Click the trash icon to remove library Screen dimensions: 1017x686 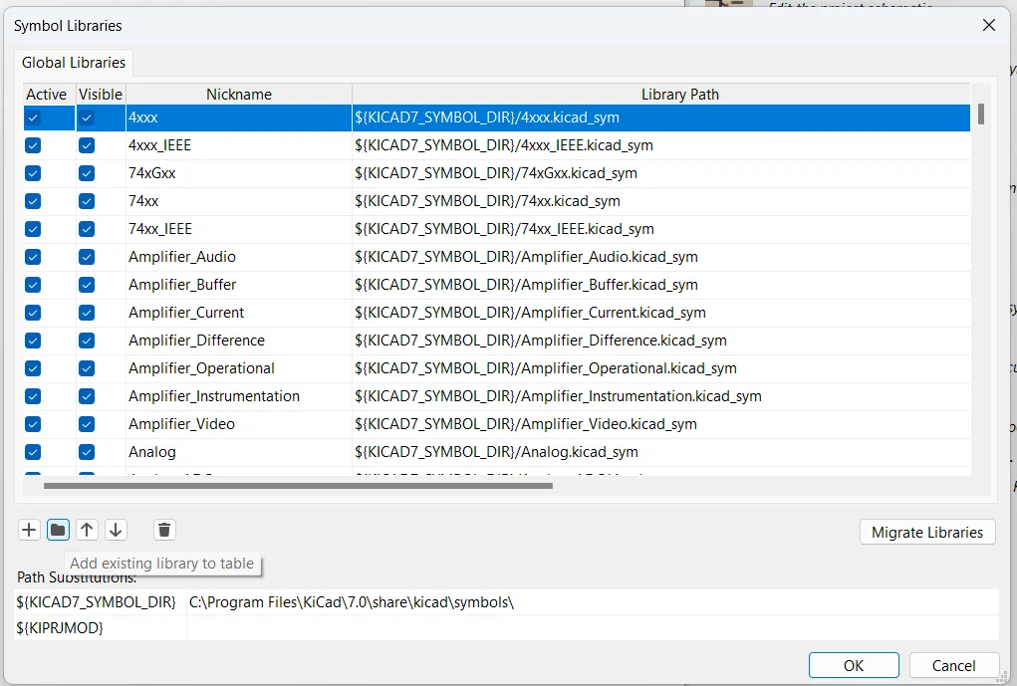coord(165,530)
